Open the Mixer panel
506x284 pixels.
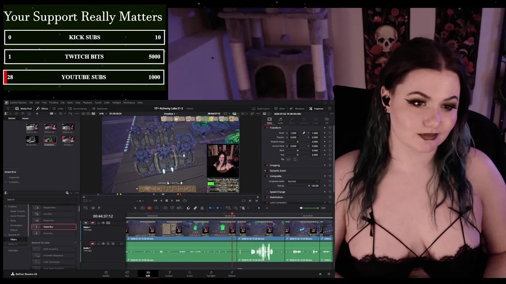click(280, 108)
